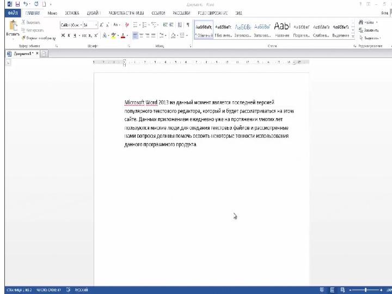
Task: Switch to the РЕЦЕНЗИРОВАНИЕ tab
Action: [x=212, y=13]
